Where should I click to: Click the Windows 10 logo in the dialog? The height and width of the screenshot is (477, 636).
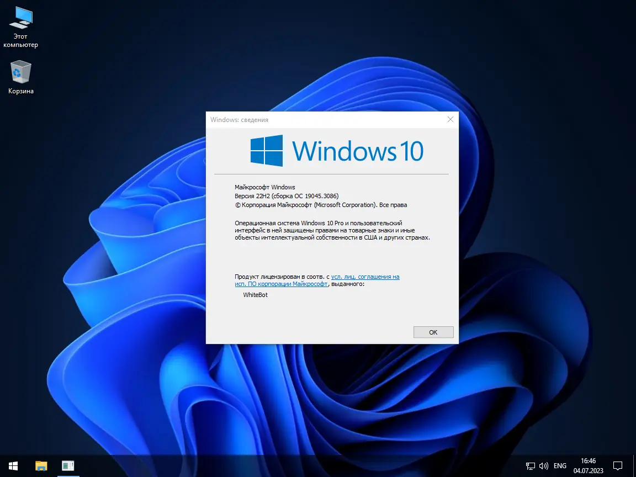(337, 151)
